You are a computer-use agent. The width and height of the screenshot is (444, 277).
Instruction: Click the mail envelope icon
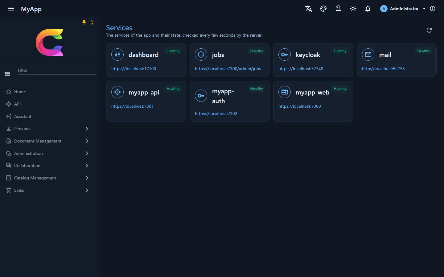(368, 54)
